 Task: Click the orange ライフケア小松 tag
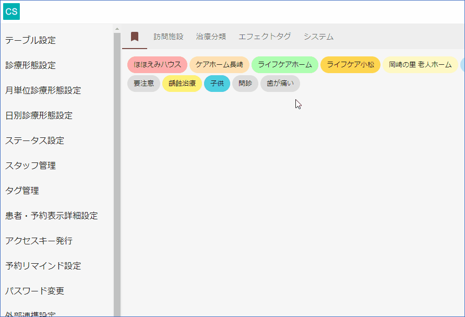[350, 65]
